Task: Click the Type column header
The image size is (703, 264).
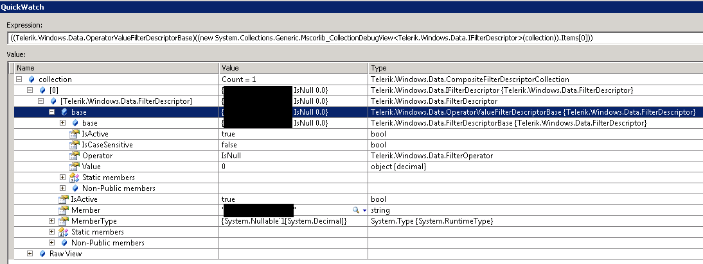Action: tap(380, 68)
